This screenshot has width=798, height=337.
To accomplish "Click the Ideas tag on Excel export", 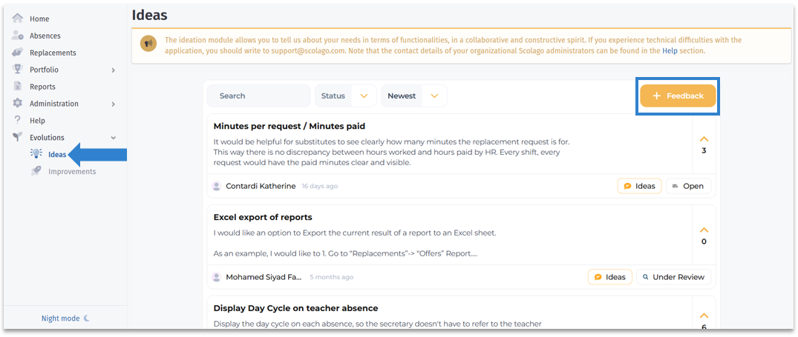I will point(609,277).
